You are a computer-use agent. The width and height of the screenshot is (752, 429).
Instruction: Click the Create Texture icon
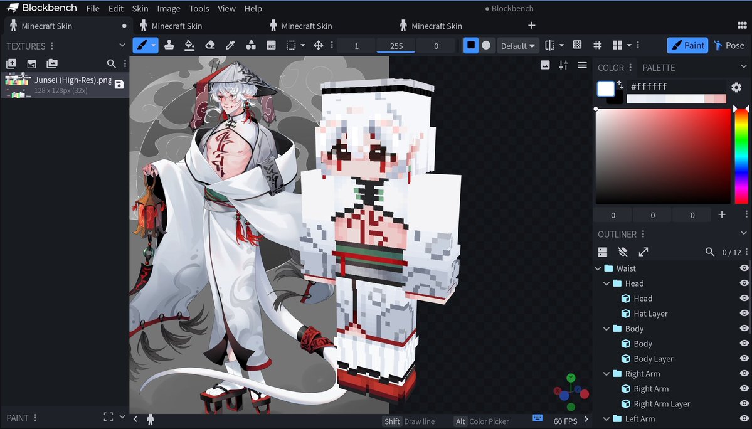pos(11,64)
